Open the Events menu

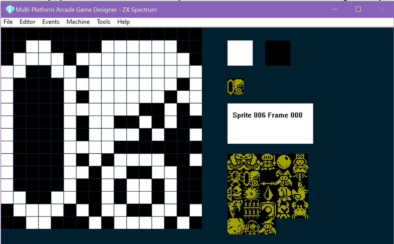51,22
